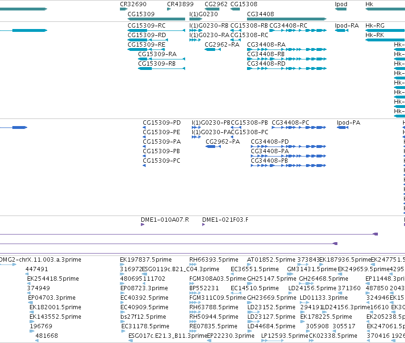The height and width of the screenshot is (343, 405).
Task: Select EST label 481668
Action: (x=47, y=336)
